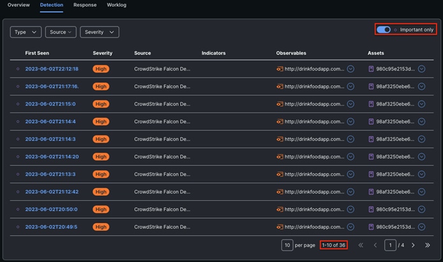Viewport: 443px width, 262px height.
Task: Expand assets for the 21:13:3 row
Action: tap(421, 174)
